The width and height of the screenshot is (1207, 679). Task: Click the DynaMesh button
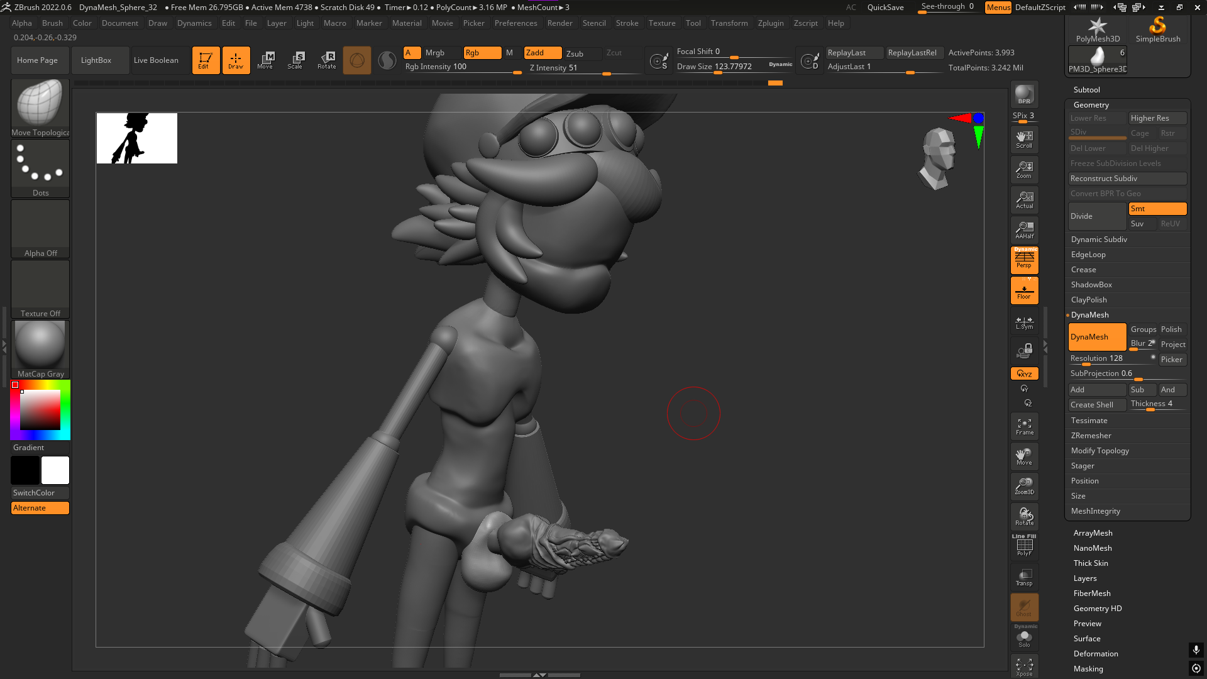click(x=1097, y=337)
